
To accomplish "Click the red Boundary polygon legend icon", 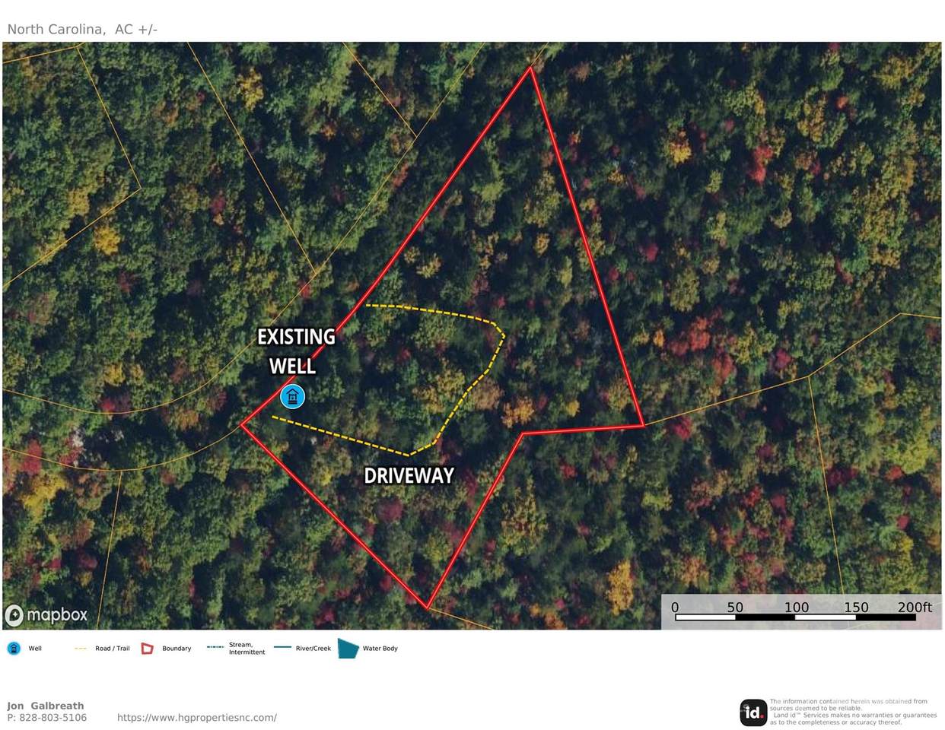I will point(148,649).
